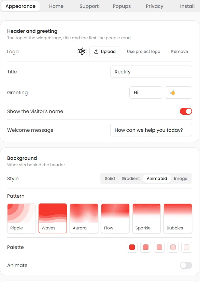The height and width of the screenshot is (282, 200).
Task: Click the Pattern label
Action: point(16,196)
